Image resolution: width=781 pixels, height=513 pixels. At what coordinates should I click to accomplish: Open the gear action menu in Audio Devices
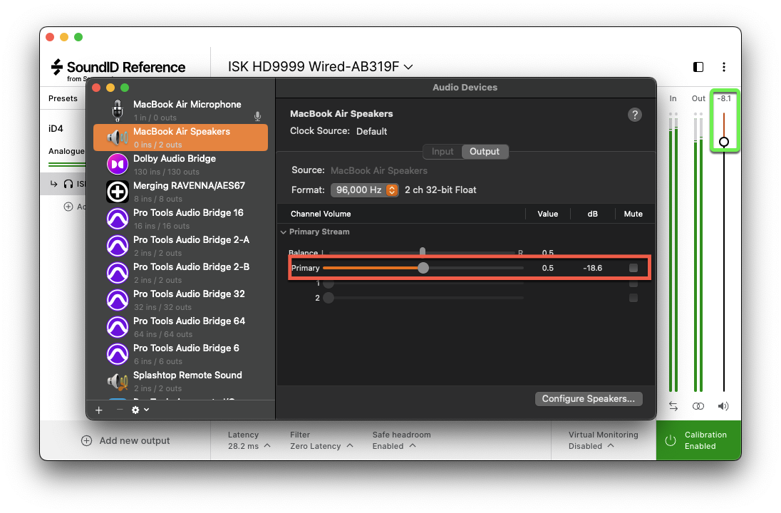coord(140,410)
